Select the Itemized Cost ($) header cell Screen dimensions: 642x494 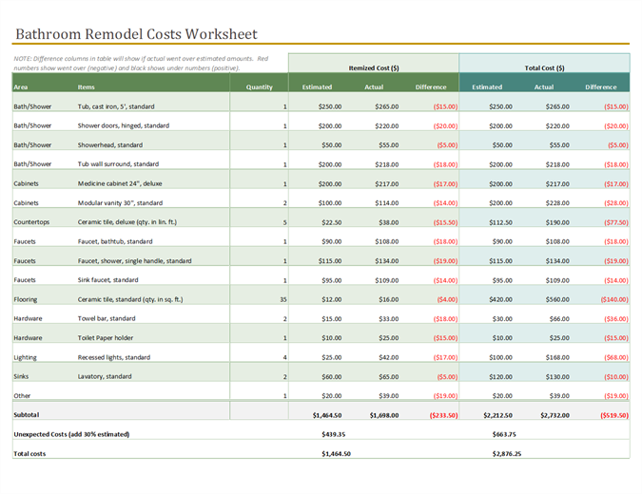(x=374, y=67)
